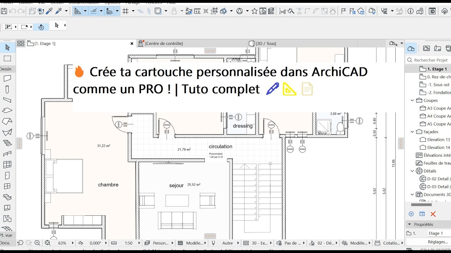
Task: Close the 1. Etage 1 tab
Action: click(132, 44)
